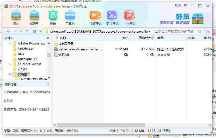
Task: Click the search magnifier icon
Action: click(x=199, y=31)
